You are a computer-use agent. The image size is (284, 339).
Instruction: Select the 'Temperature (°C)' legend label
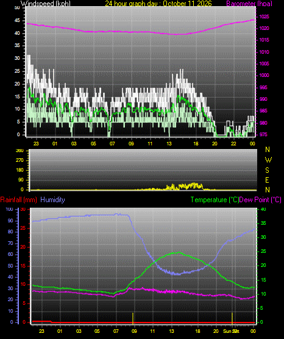(215, 200)
